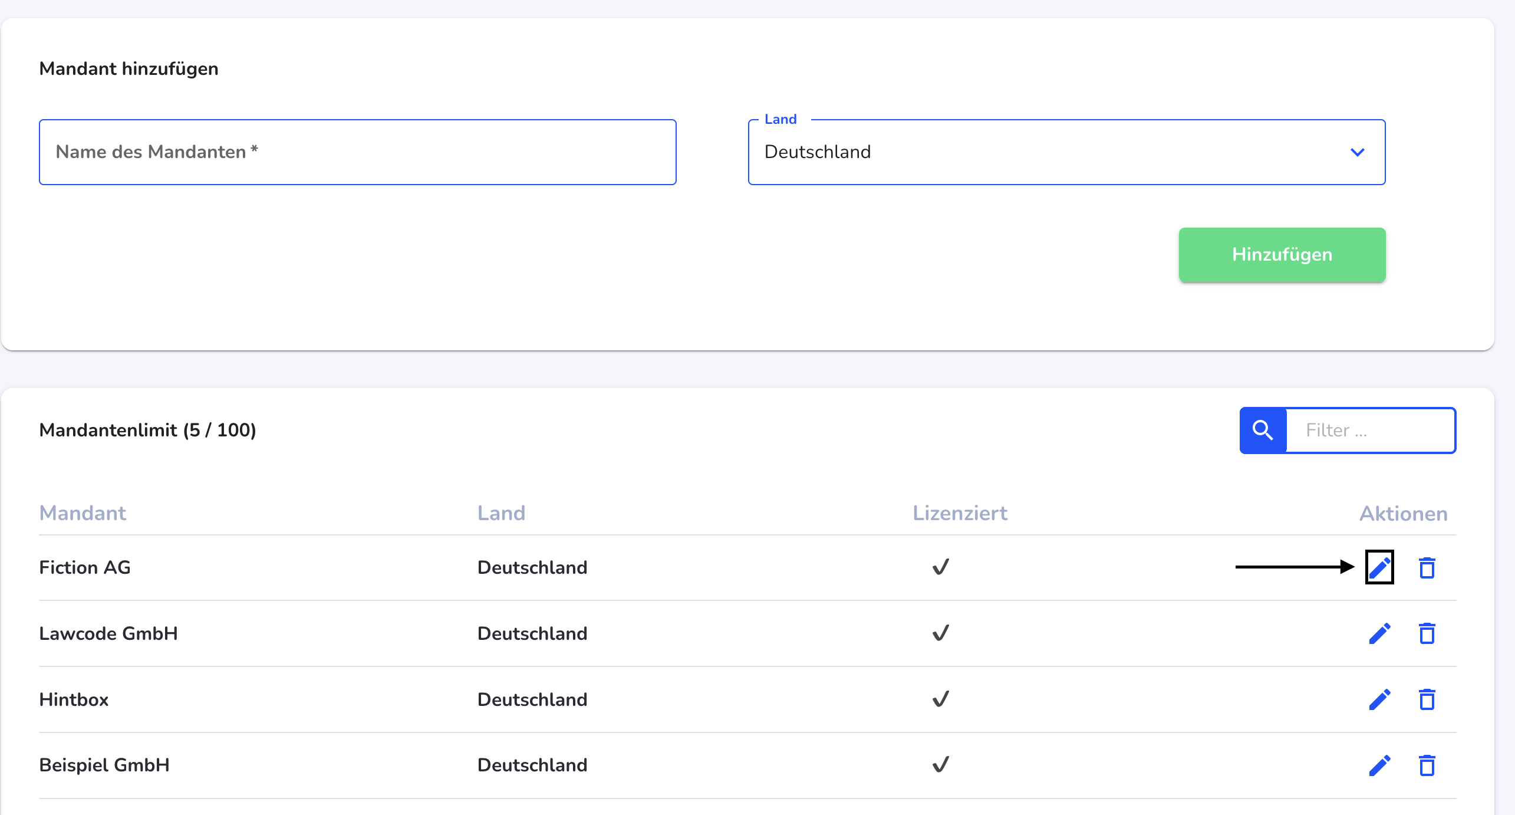Select the Hintbox name cell

74,699
